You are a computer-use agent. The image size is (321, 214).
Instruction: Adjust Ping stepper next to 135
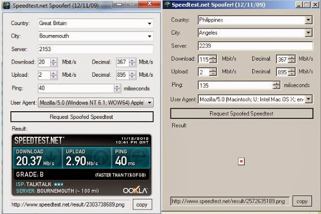pyautogui.click(x=276, y=85)
